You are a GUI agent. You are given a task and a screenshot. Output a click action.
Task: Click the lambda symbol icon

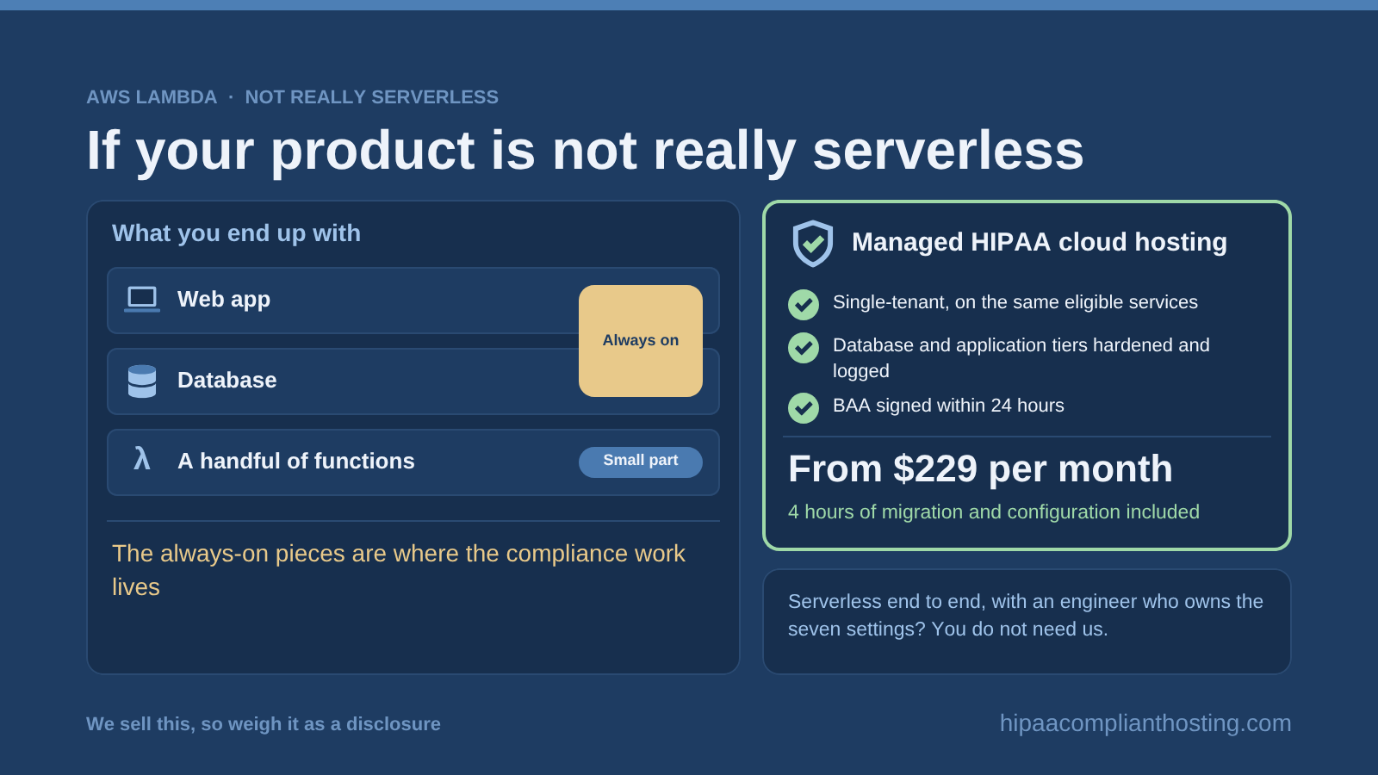(x=142, y=459)
